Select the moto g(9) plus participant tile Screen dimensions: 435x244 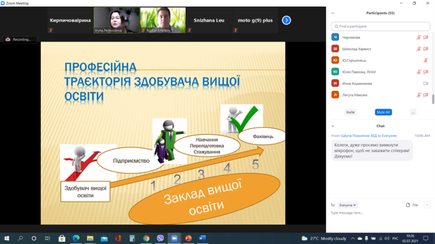(x=255, y=20)
